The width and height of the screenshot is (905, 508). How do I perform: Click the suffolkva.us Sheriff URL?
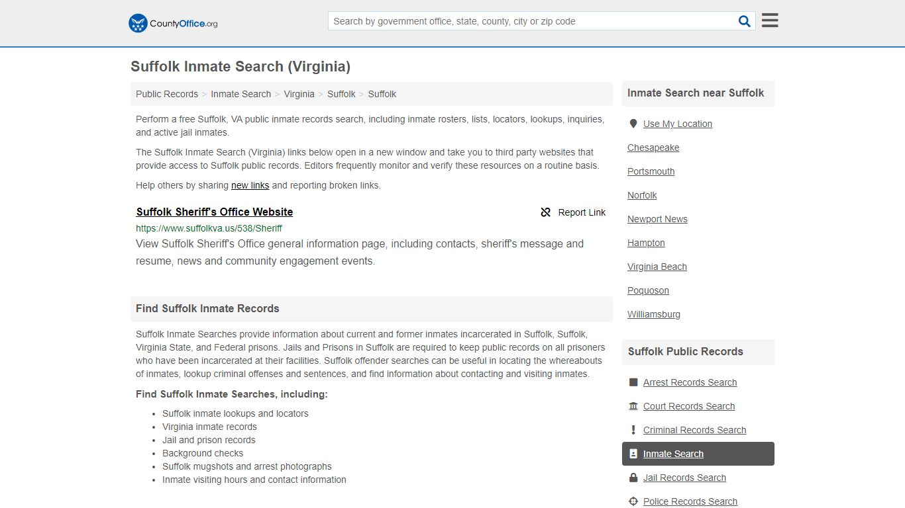pyautogui.click(x=209, y=228)
